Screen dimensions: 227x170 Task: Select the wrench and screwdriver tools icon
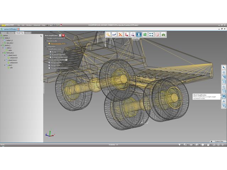[120, 34]
